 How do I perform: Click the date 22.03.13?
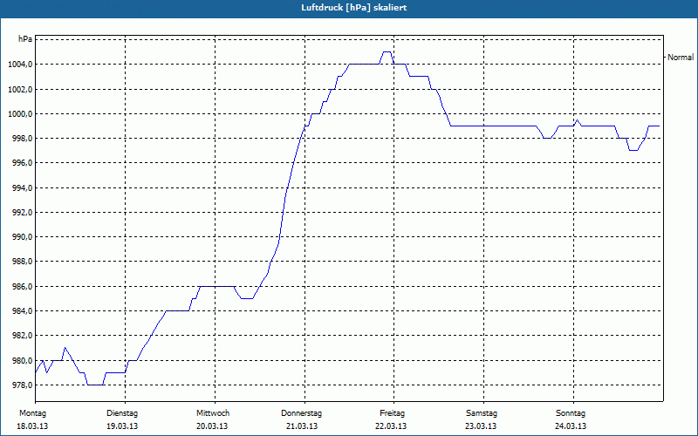[x=391, y=426]
